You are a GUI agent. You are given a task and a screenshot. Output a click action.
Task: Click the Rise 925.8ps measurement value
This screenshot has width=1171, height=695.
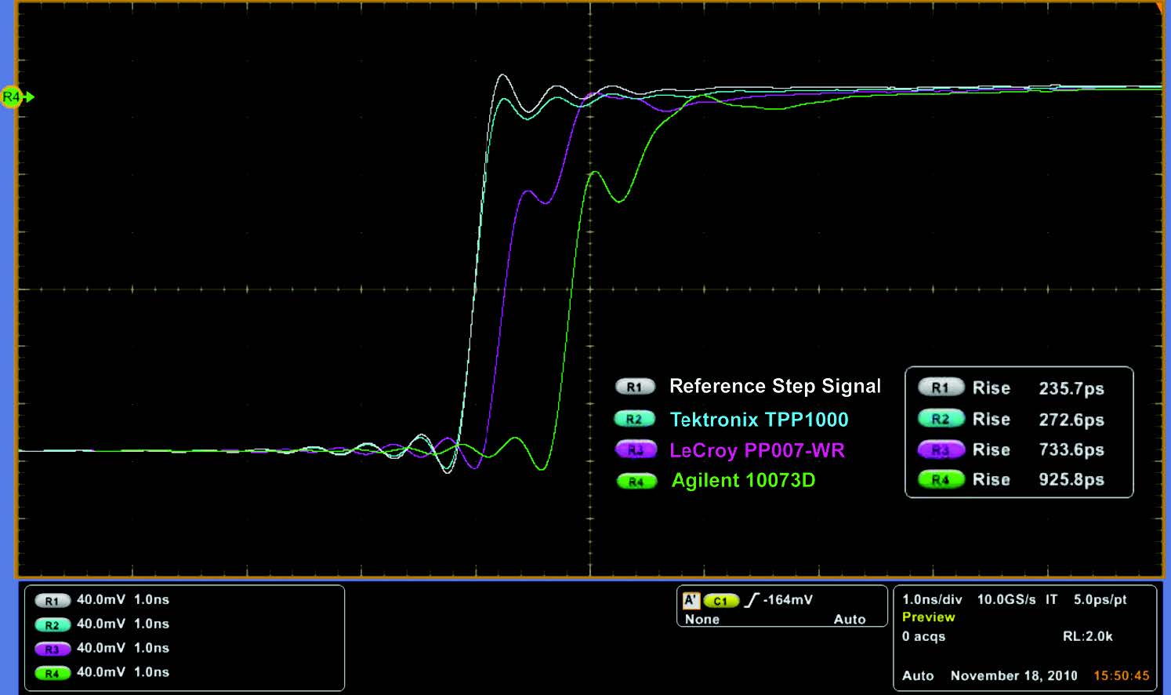[1071, 479]
